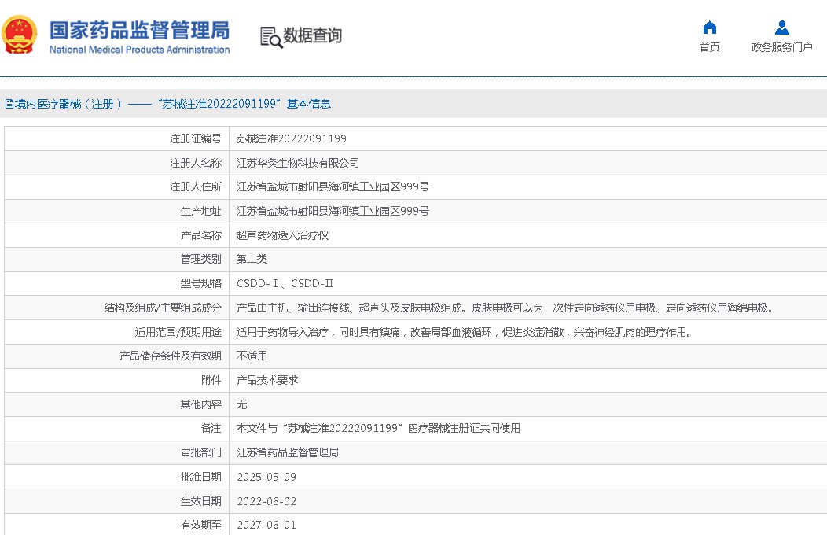Click the 适用范围/预期用途 description text

(464, 332)
